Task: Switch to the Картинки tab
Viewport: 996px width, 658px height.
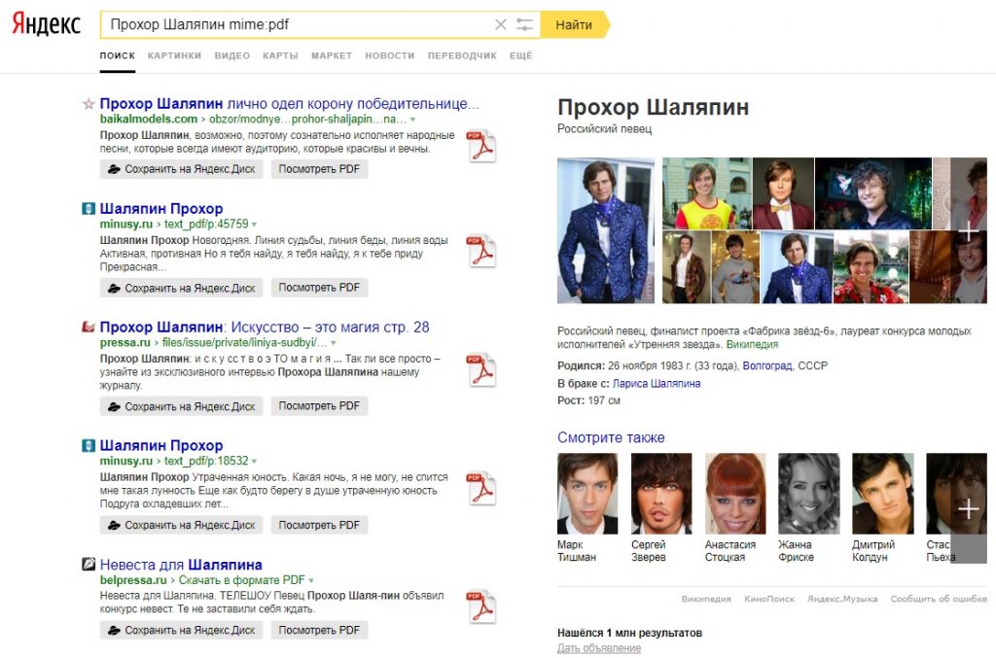Action: (174, 56)
